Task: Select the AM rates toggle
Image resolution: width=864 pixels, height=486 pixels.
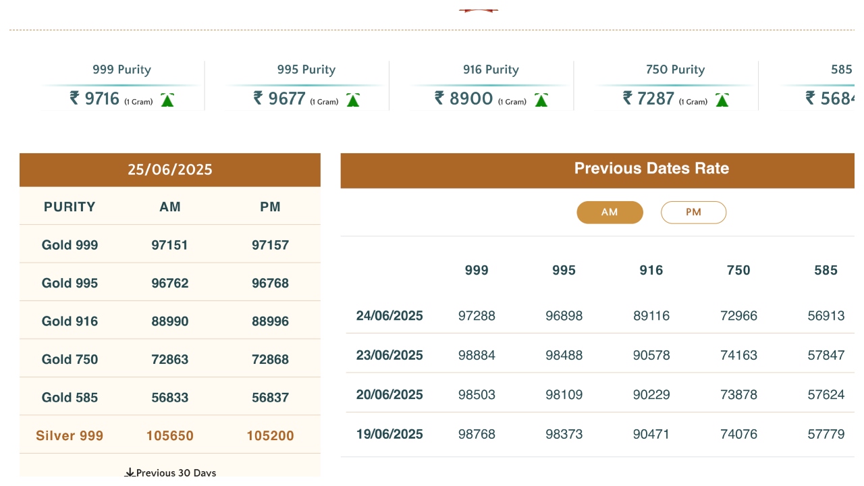Action: pos(610,213)
